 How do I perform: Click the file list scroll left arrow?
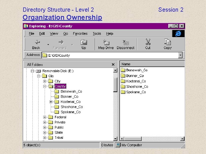pos(122,139)
